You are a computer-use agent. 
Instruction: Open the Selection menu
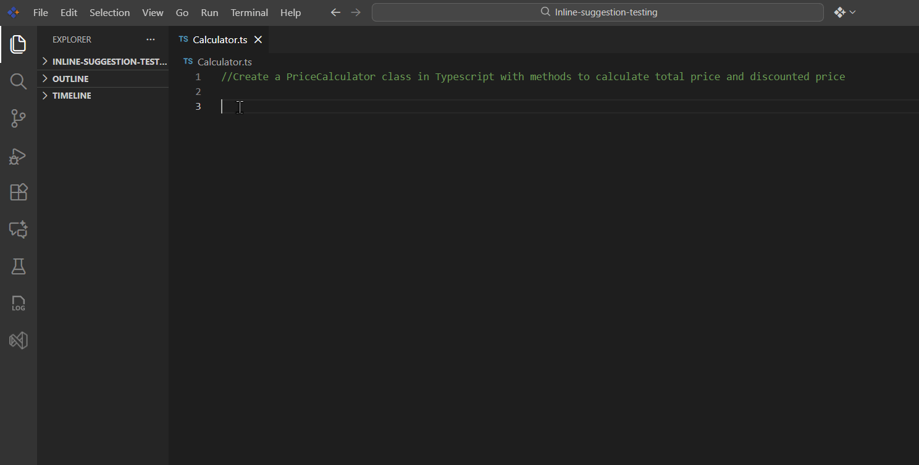[x=109, y=12]
